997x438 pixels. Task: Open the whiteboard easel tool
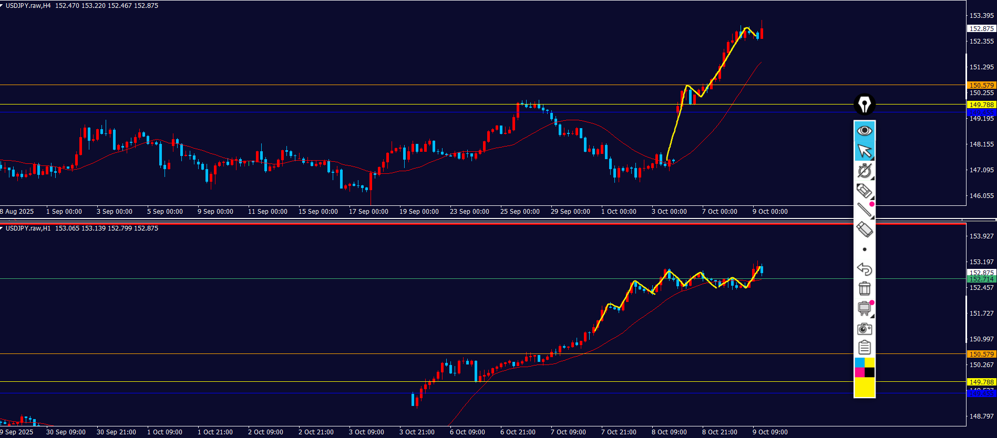(865, 308)
